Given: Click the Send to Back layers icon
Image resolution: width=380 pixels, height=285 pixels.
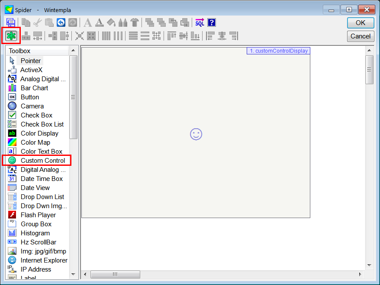Looking at the screenshot, I should (x=161, y=23).
